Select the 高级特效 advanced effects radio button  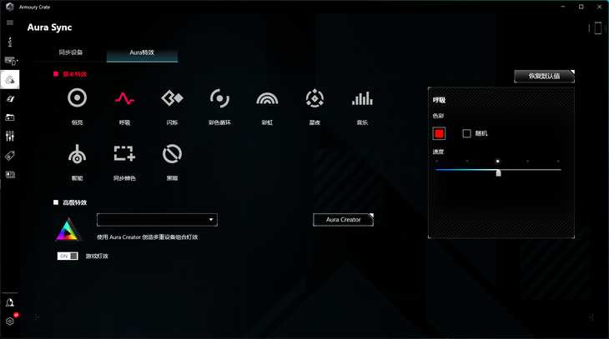coord(56,202)
